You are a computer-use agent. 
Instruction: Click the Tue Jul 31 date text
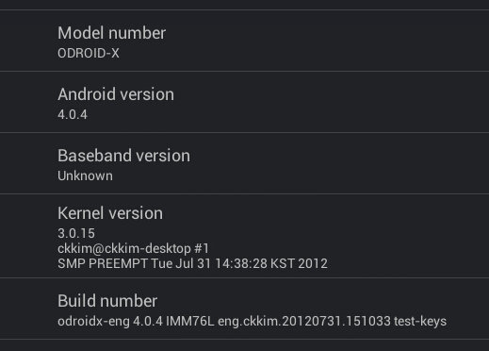(x=181, y=263)
